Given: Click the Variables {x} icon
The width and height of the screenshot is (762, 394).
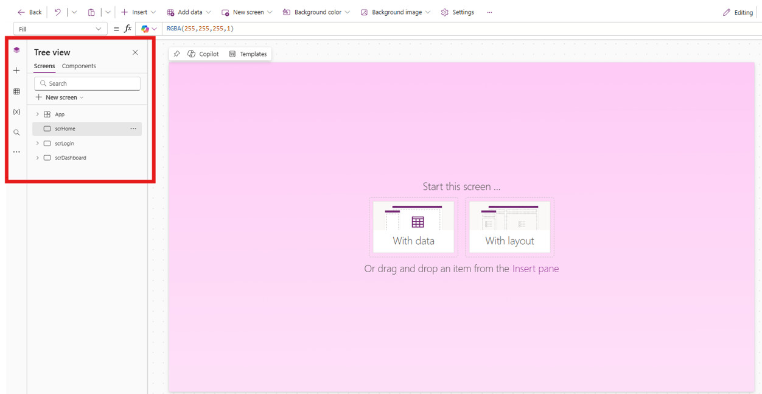Looking at the screenshot, I should point(16,111).
